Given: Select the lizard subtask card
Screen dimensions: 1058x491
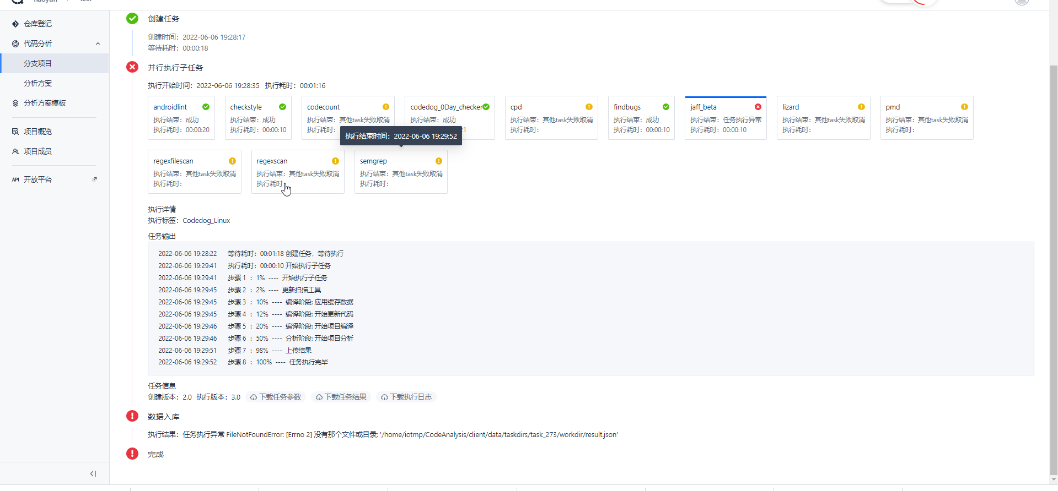Looking at the screenshot, I should pyautogui.click(x=824, y=118).
